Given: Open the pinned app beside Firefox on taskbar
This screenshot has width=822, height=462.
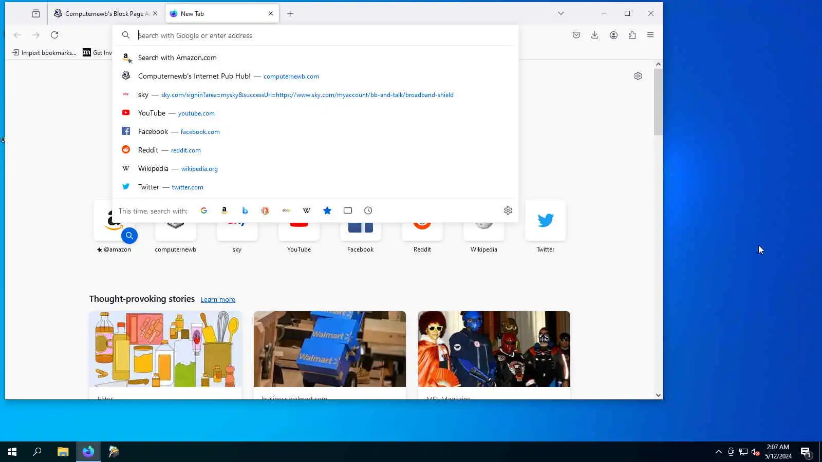Looking at the screenshot, I should point(114,452).
